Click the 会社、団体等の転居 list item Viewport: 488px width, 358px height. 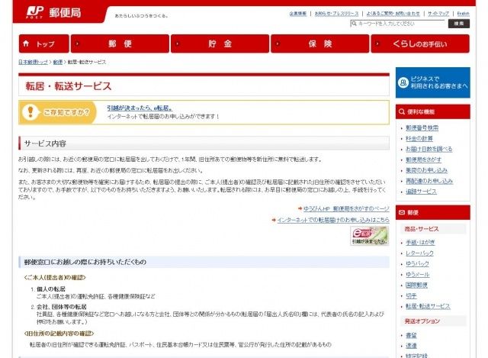tap(61, 307)
